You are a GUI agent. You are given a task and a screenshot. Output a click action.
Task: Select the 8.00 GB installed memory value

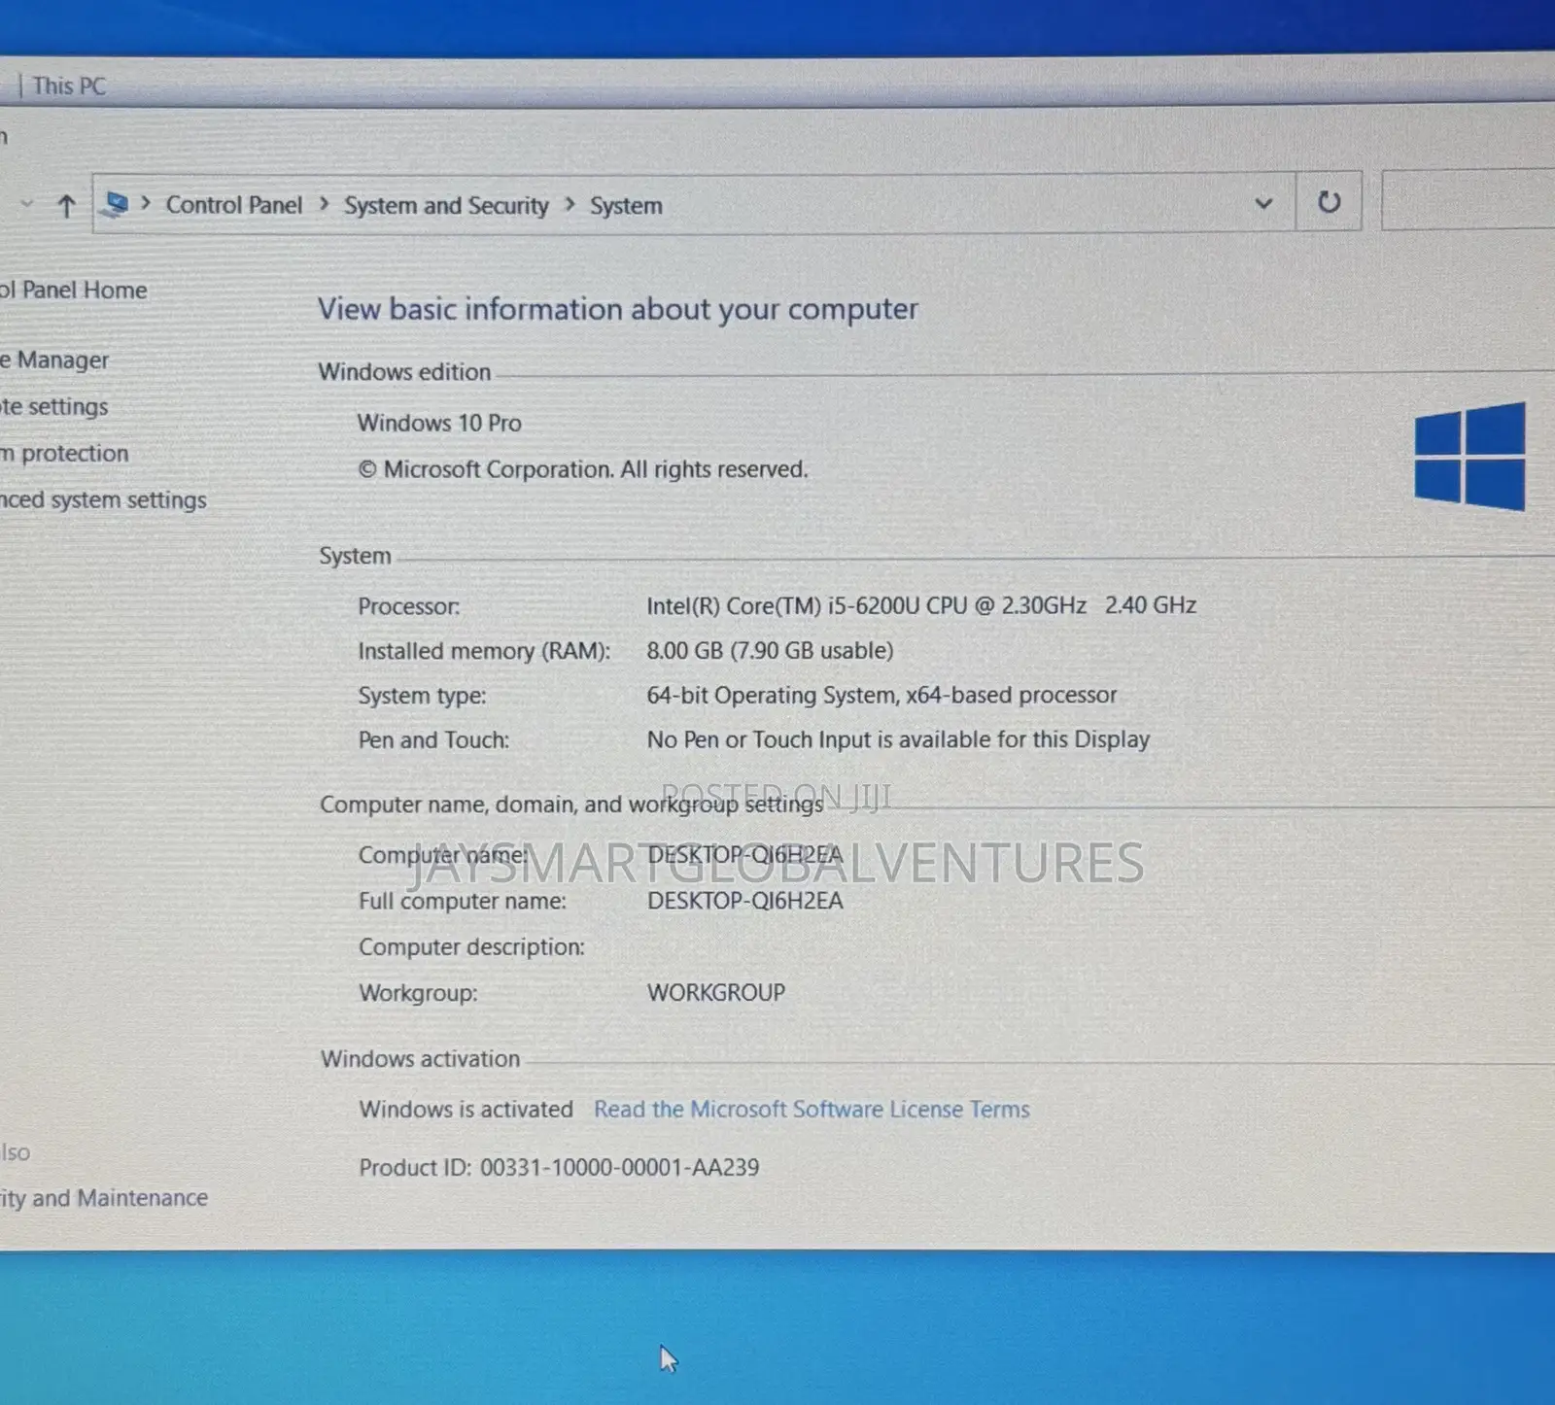coord(770,650)
